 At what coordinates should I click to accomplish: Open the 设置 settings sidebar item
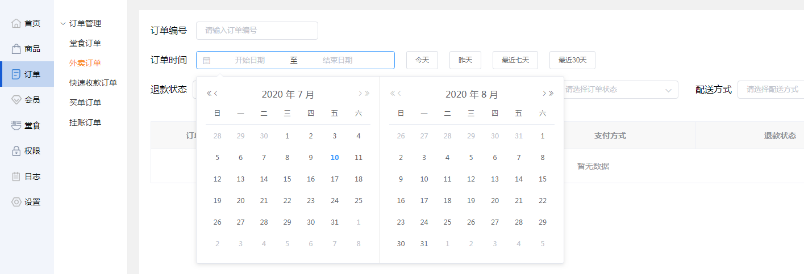click(x=27, y=202)
